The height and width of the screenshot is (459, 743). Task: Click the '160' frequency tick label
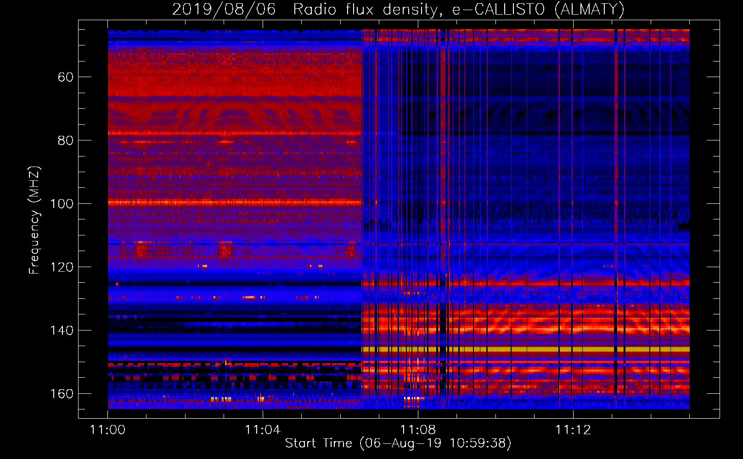pyautogui.click(x=62, y=394)
